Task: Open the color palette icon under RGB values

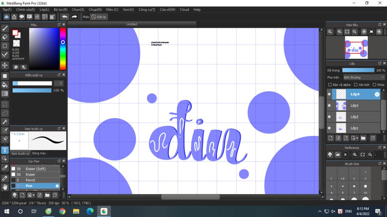Action: coord(16,67)
